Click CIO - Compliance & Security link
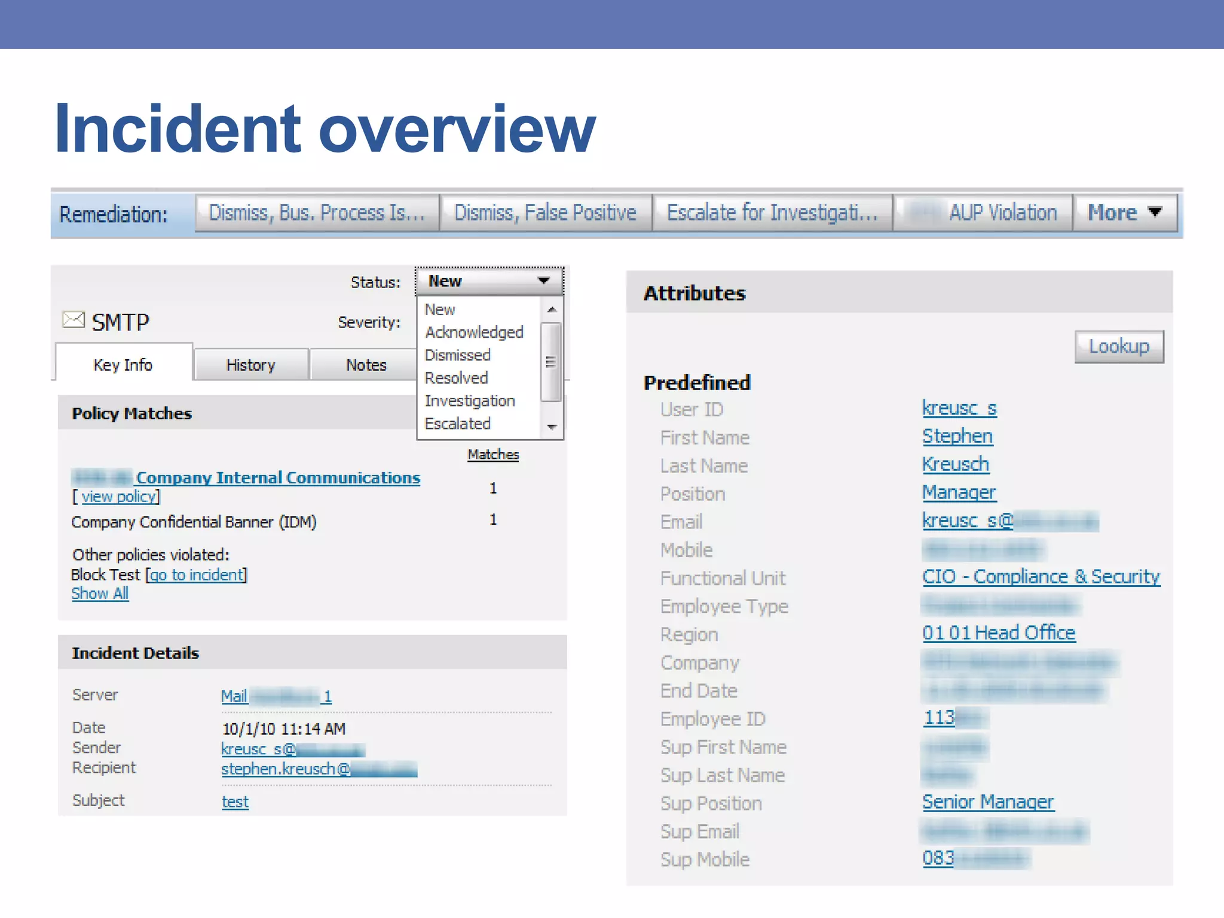The image size is (1224, 918). (1041, 577)
